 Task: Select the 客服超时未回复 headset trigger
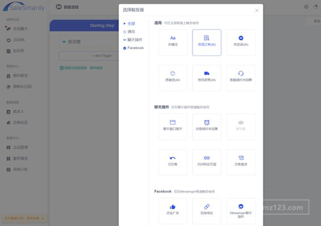coord(241,78)
